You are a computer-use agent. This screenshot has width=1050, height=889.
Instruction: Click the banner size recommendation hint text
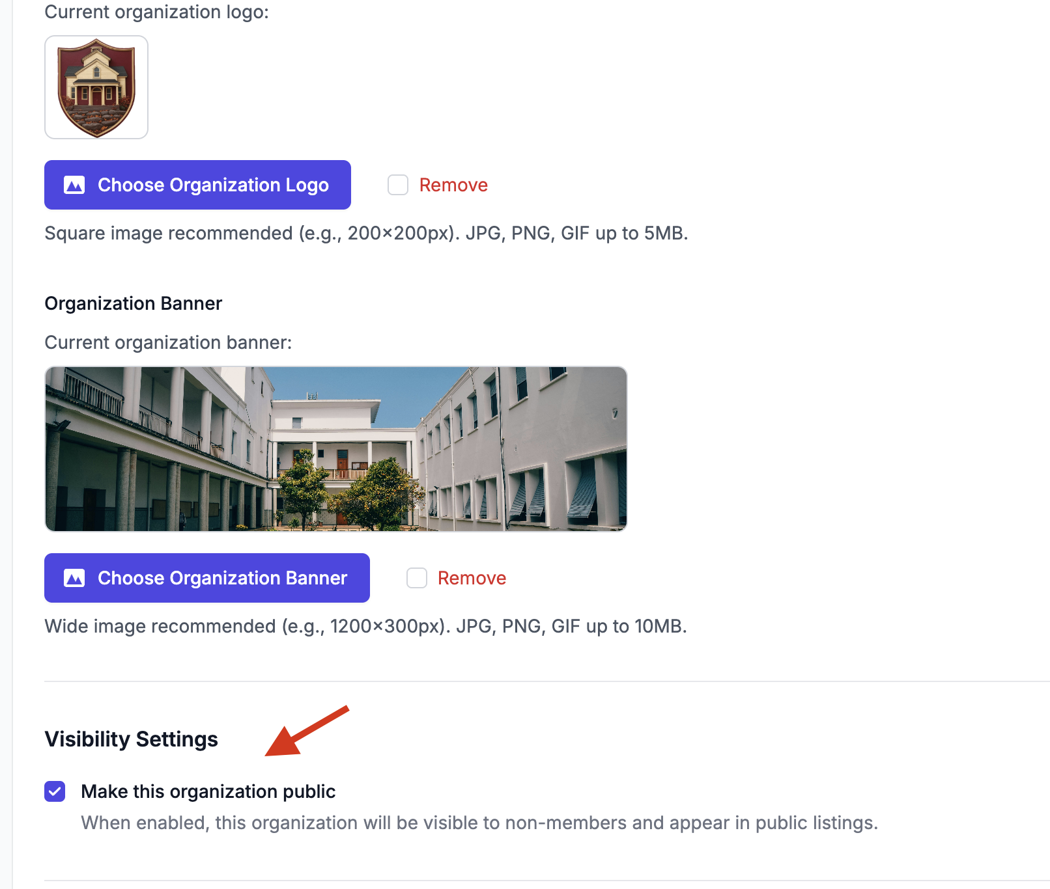point(365,626)
